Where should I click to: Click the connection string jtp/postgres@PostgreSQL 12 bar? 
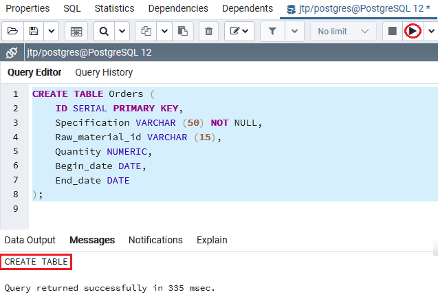click(x=89, y=52)
